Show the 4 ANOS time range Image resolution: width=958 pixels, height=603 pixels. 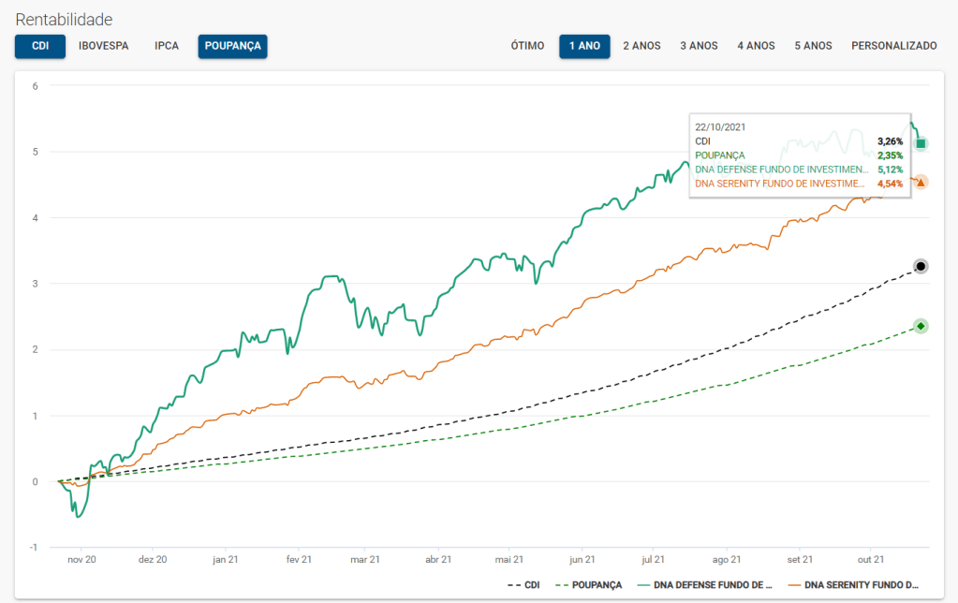pyautogui.click(x=756, y=46)
